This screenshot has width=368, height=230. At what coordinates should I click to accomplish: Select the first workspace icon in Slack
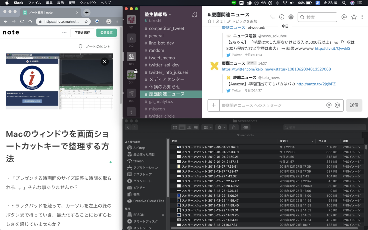click(x=131, y=20)
